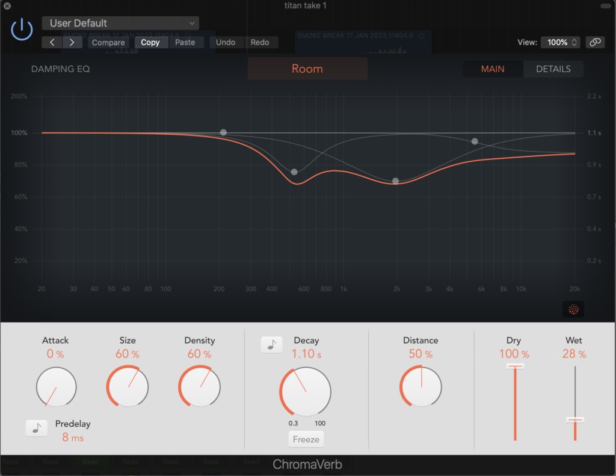This screenshot has height=476, width=616.
Task: Click the Undo button
Action: pyautogui.click(x=226, y=43)
